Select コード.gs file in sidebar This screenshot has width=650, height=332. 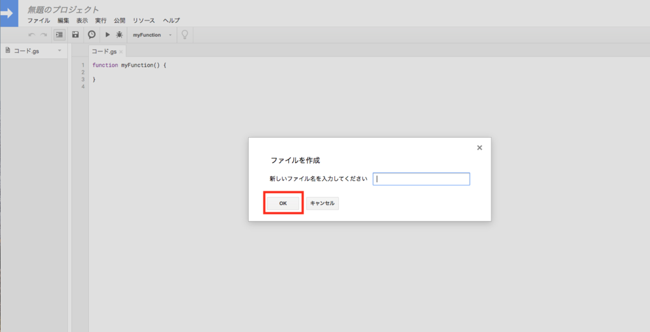[x=27, y=51]
